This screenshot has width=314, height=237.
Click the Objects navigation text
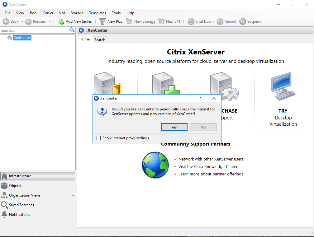[15, 186]
